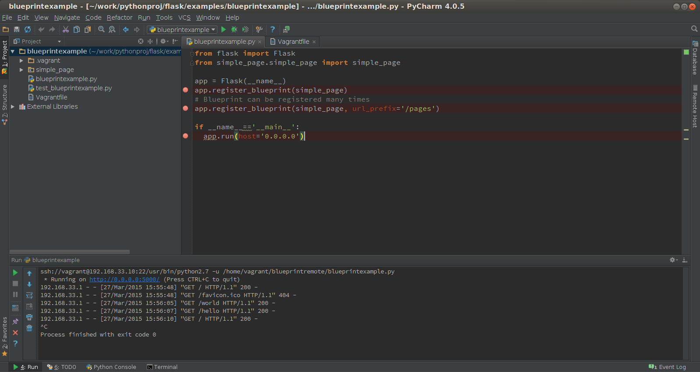Click the Redo arrow in toolbar
The height and width of the screenshot is (372, 700).
pyautogui.click(x=52, y=29)
